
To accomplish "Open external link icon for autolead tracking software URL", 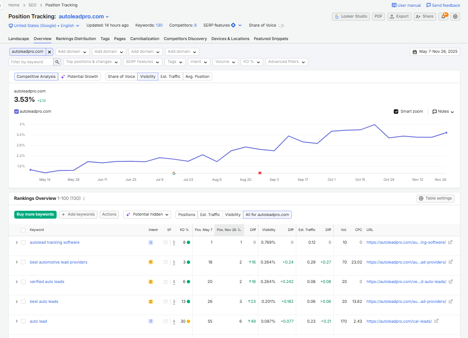I will (x=450, y=242).
